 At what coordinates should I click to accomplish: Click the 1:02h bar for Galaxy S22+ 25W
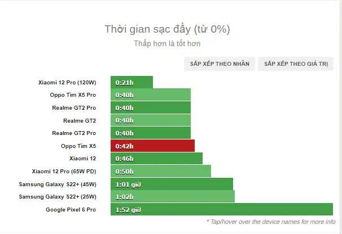(x=173, y=197)
